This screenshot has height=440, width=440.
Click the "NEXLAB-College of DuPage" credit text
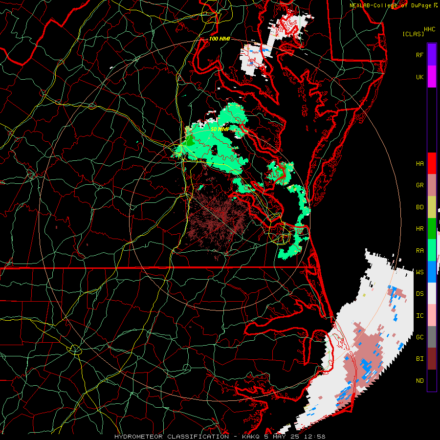(x=391, y=5)
